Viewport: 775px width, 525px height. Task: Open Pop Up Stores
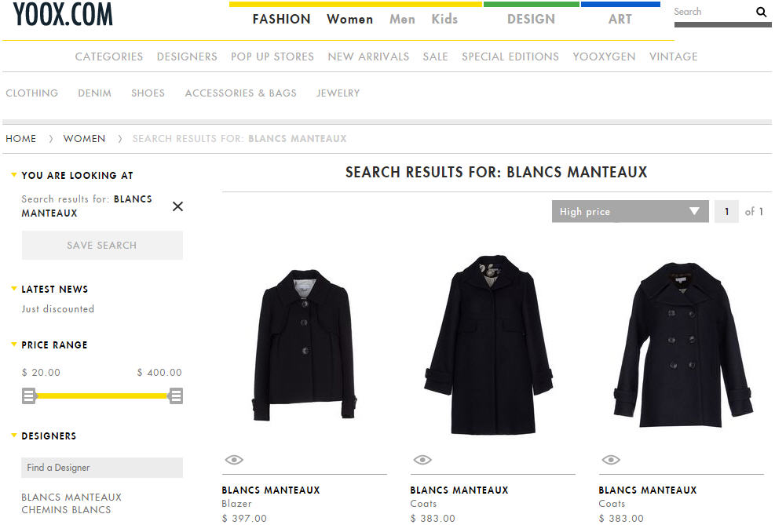pos(272,57)
